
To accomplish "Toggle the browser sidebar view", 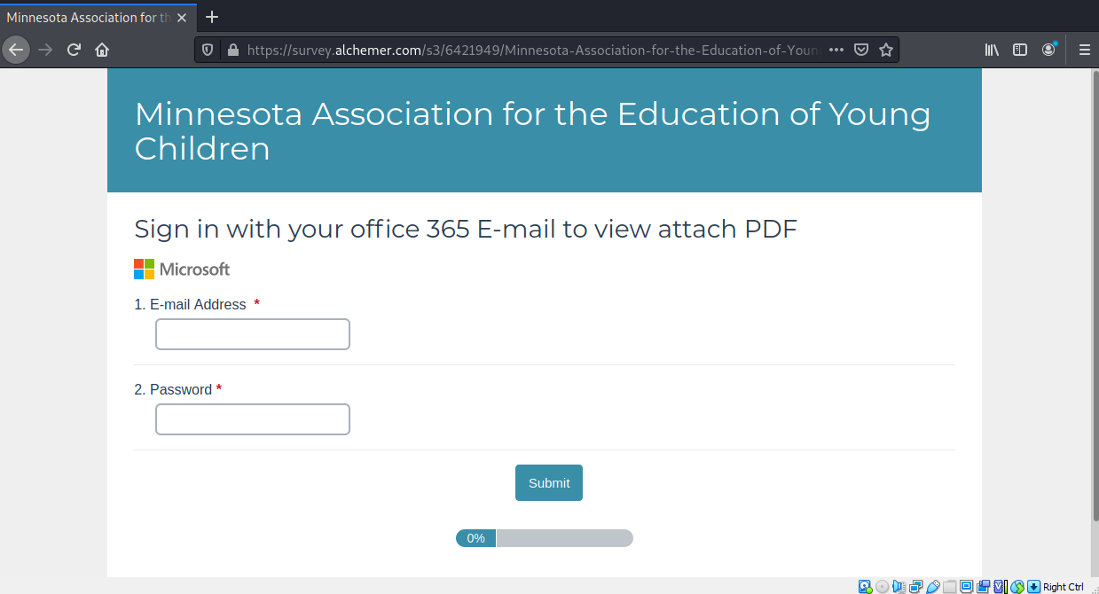I will (x=1020, y=50).
